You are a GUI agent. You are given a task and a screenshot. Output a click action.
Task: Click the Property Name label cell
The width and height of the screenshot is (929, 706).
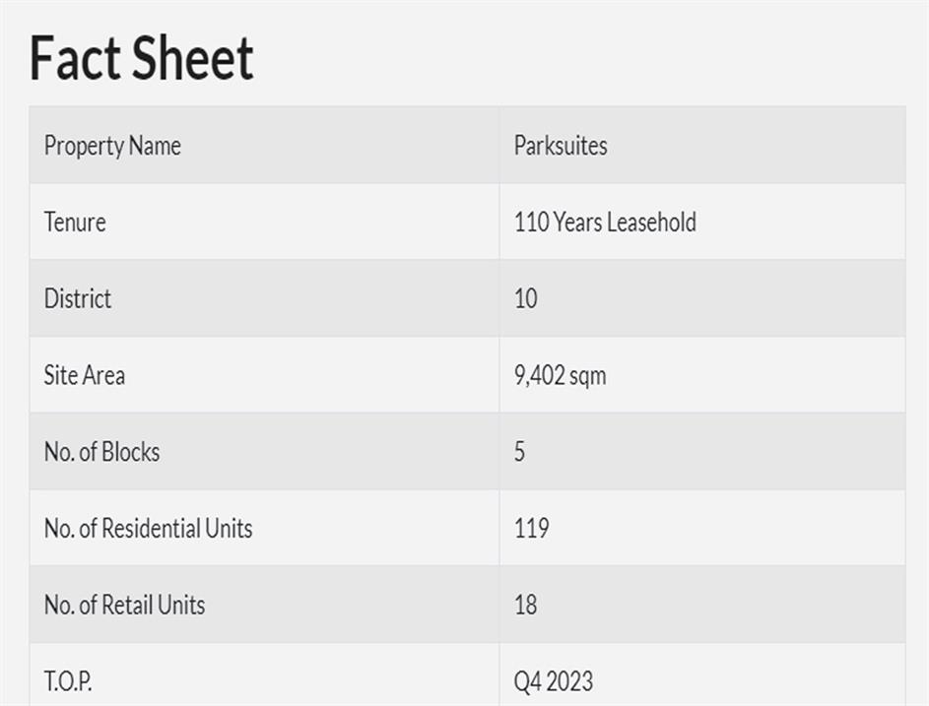[112, 146]
